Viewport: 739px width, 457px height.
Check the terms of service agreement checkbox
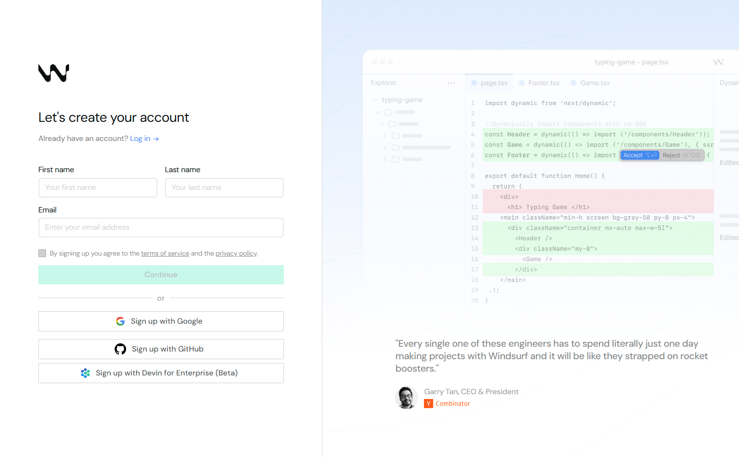(x=42, y=253)
